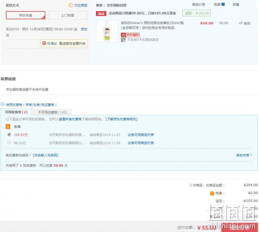259x232 pixels.
Task: Click the 7-day no-return icon
Action: click(123, 40)
